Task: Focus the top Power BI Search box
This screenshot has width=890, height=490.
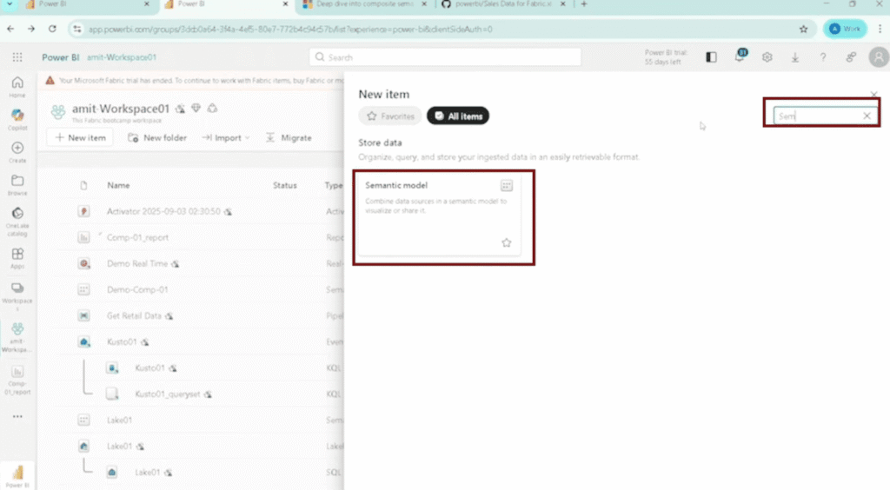Action: (445, 57)
